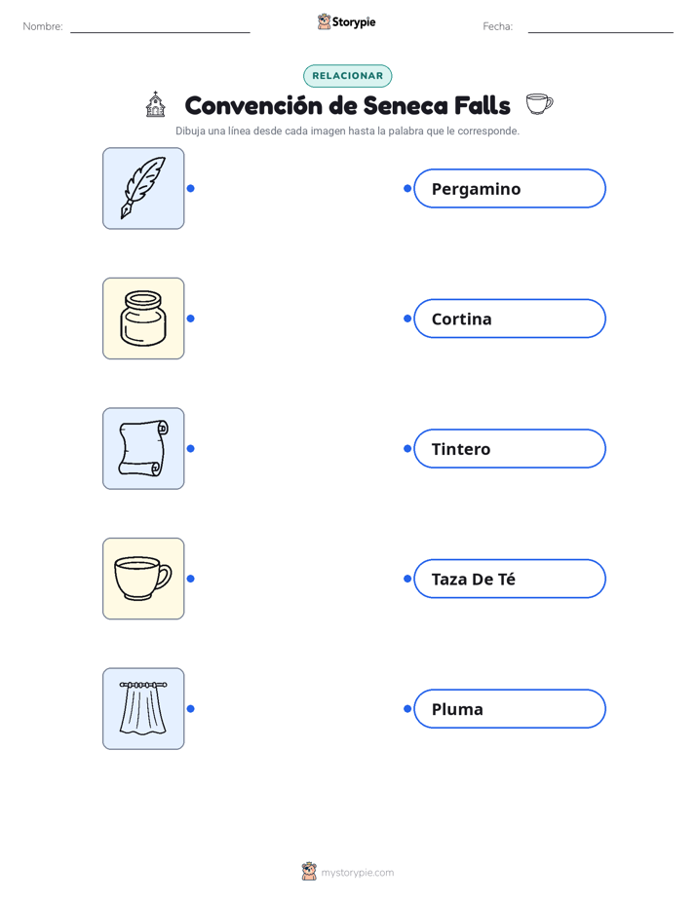
Task: Click the teacup image tile
Action: [143, 579]
